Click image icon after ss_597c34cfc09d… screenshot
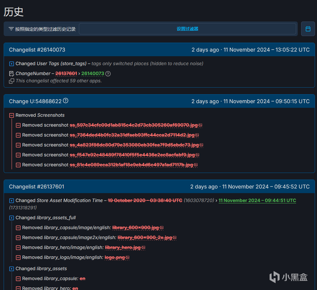317x290 pixels. coord(200,125)
